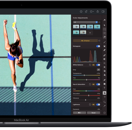The height and width of the screenshot is (130, 132).
Task: Select the Paint brush tool
Action: (104, 42)
